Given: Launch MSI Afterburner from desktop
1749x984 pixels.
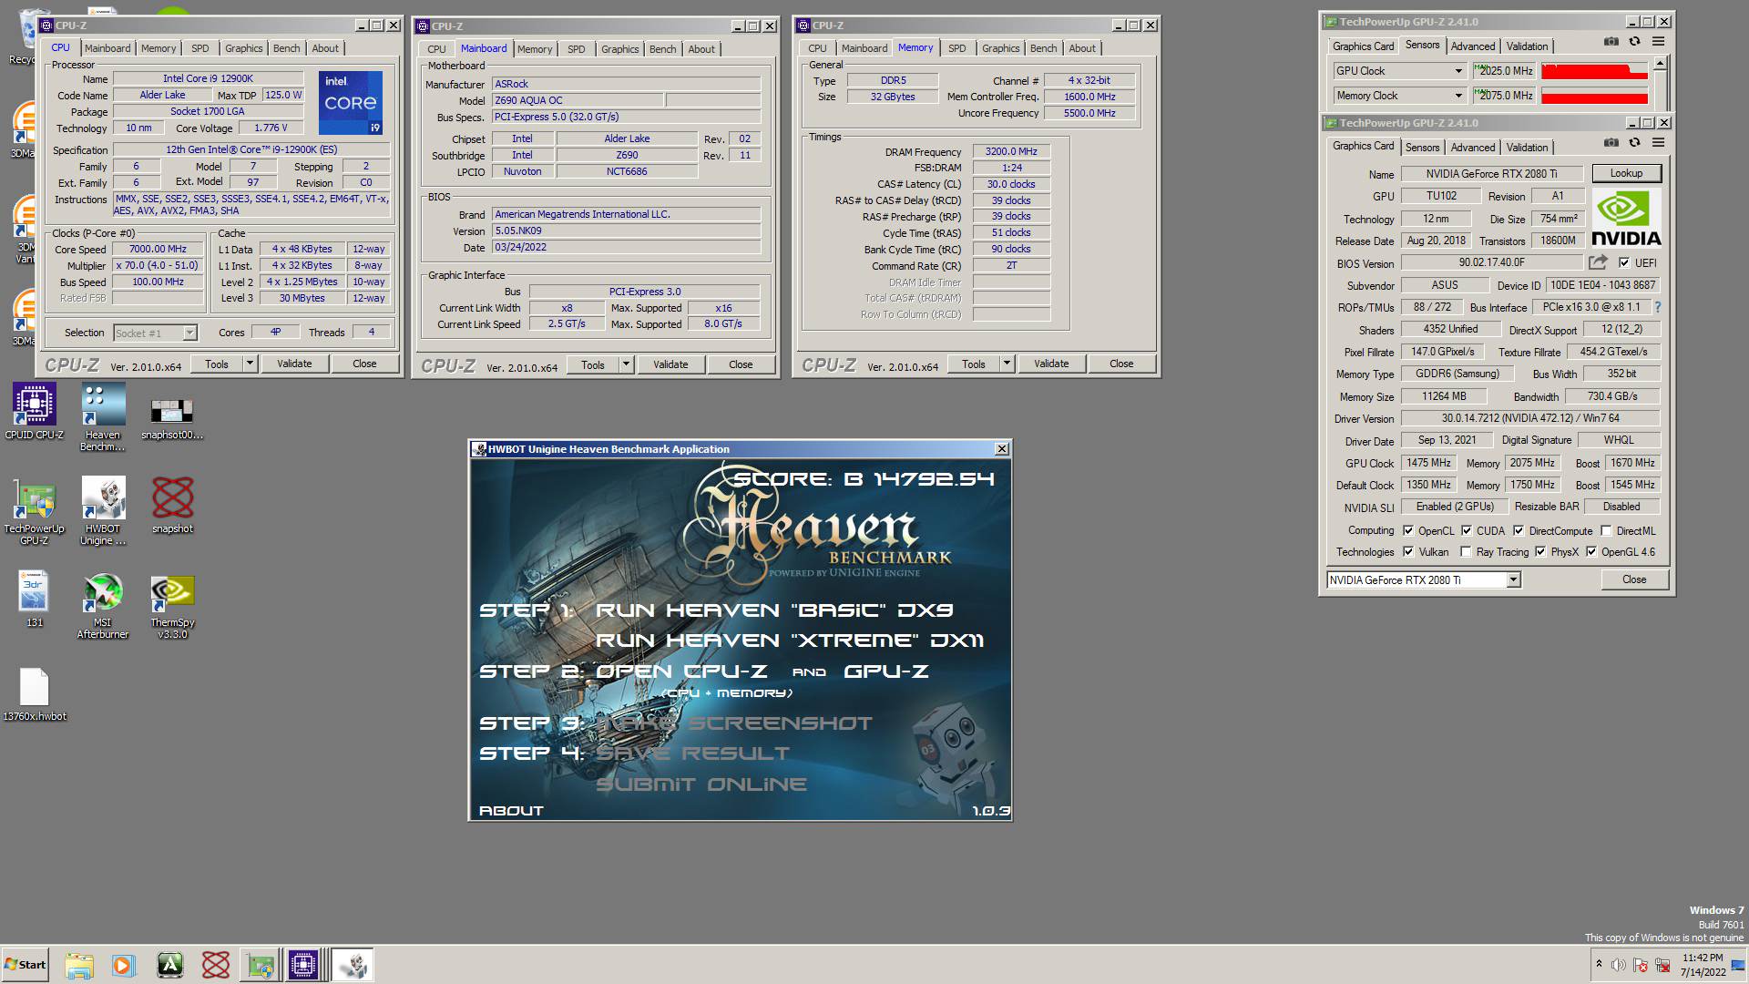Looking at the screenshot, I should pyautogui.click(x=103, y=606).
